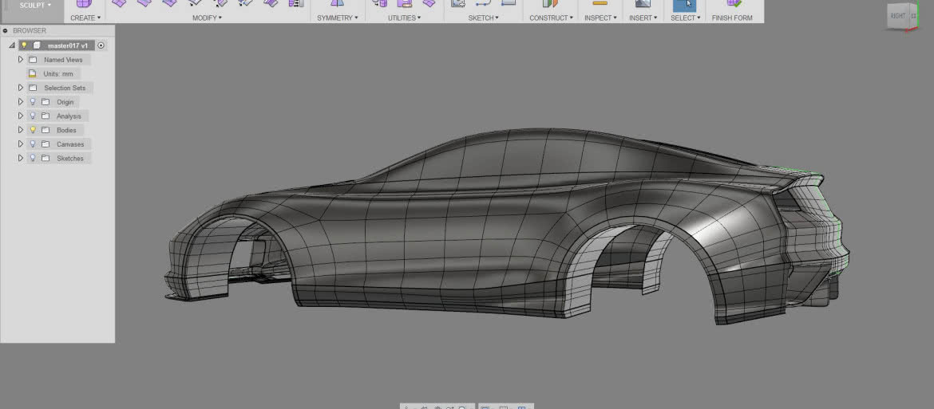The width and height of the screenshot is (934, 409).
Task: Open the INSPECT menu
Action: coord(600,18)
